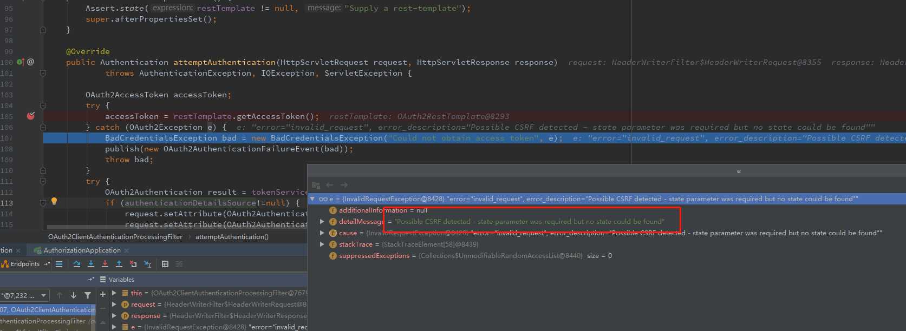Click the Evaluate Expression calculator icon

[165, 264]
